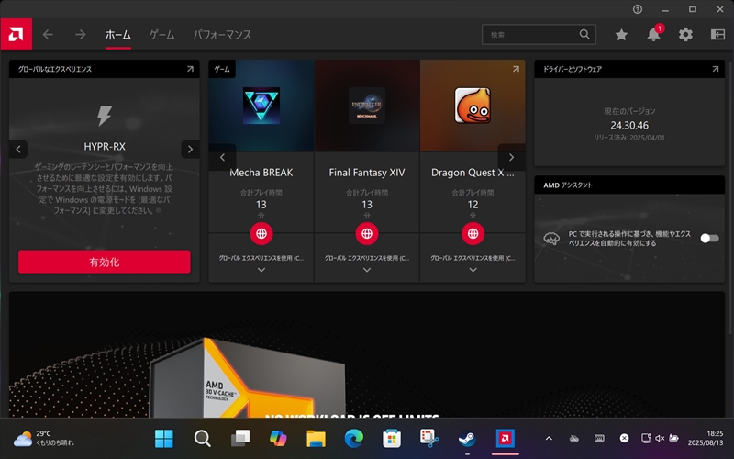Open Microsoft Store from taskbar
734x459 pixels.
coord(392,439)
